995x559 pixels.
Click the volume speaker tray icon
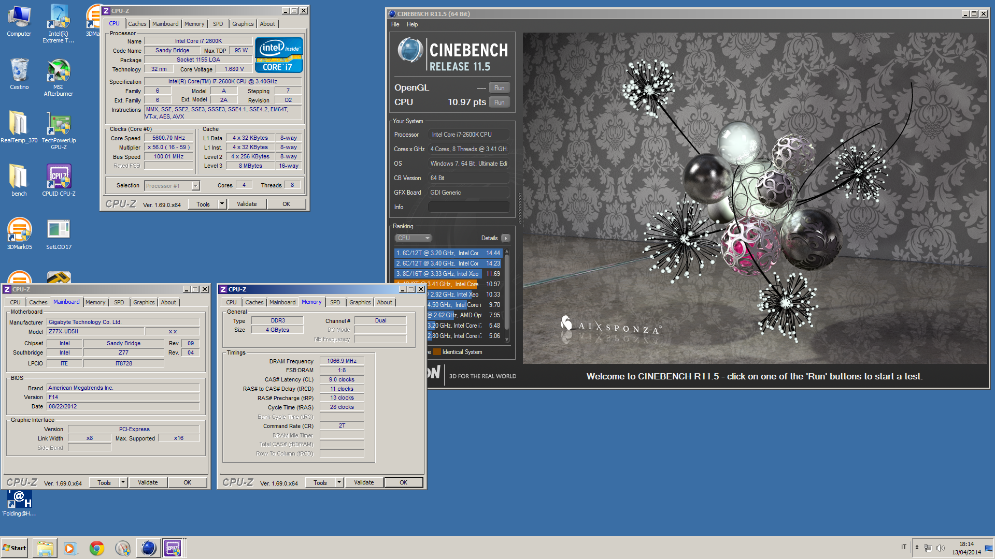pos(941,548)
